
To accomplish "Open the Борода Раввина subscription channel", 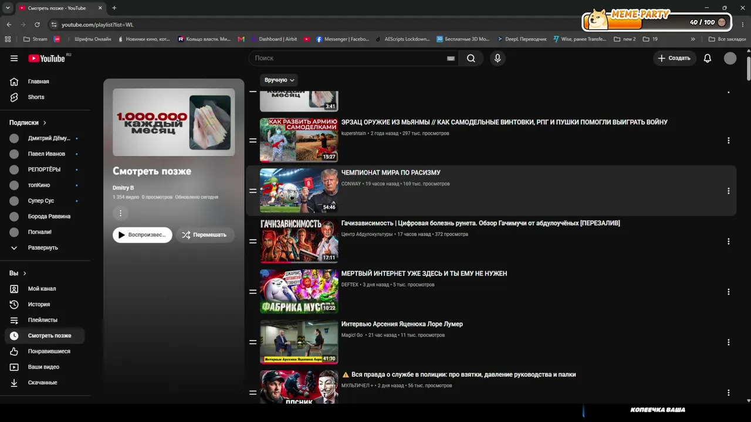I will point(45,216).
